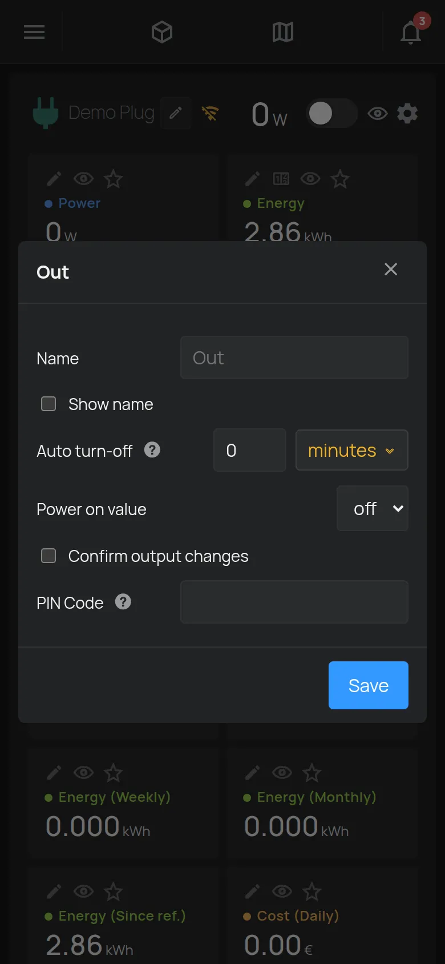
Task: Check Confirm output changes
Action: [48, 556]
